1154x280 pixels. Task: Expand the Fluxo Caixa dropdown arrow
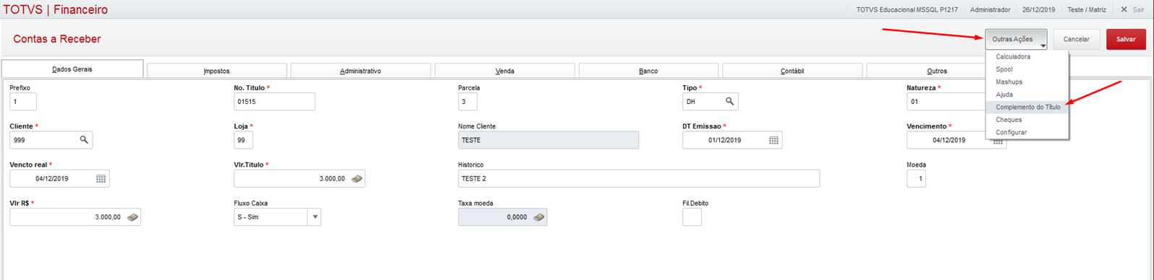(x=315, y=216)
